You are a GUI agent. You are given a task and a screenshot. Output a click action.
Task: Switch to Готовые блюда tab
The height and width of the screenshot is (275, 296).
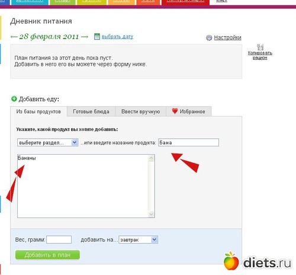[91, 111]
